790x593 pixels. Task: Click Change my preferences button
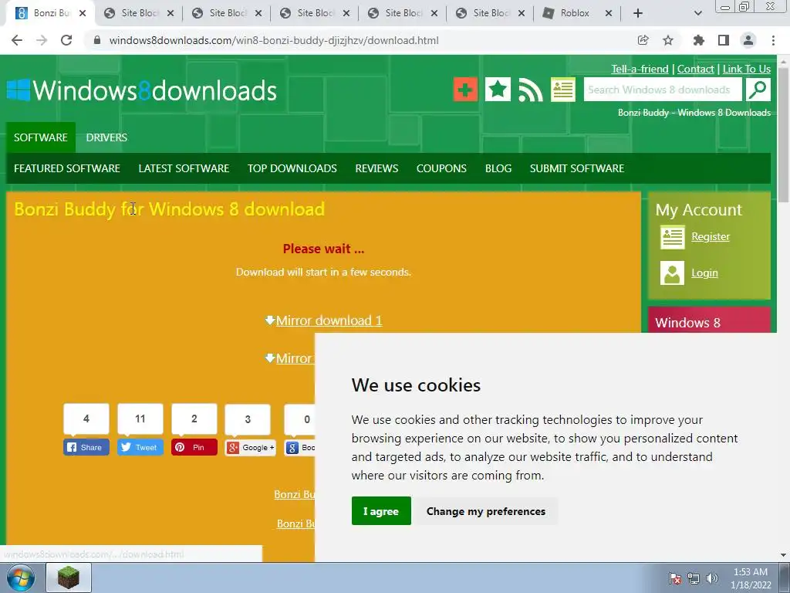pyautogui.click(x=486, y=511)
